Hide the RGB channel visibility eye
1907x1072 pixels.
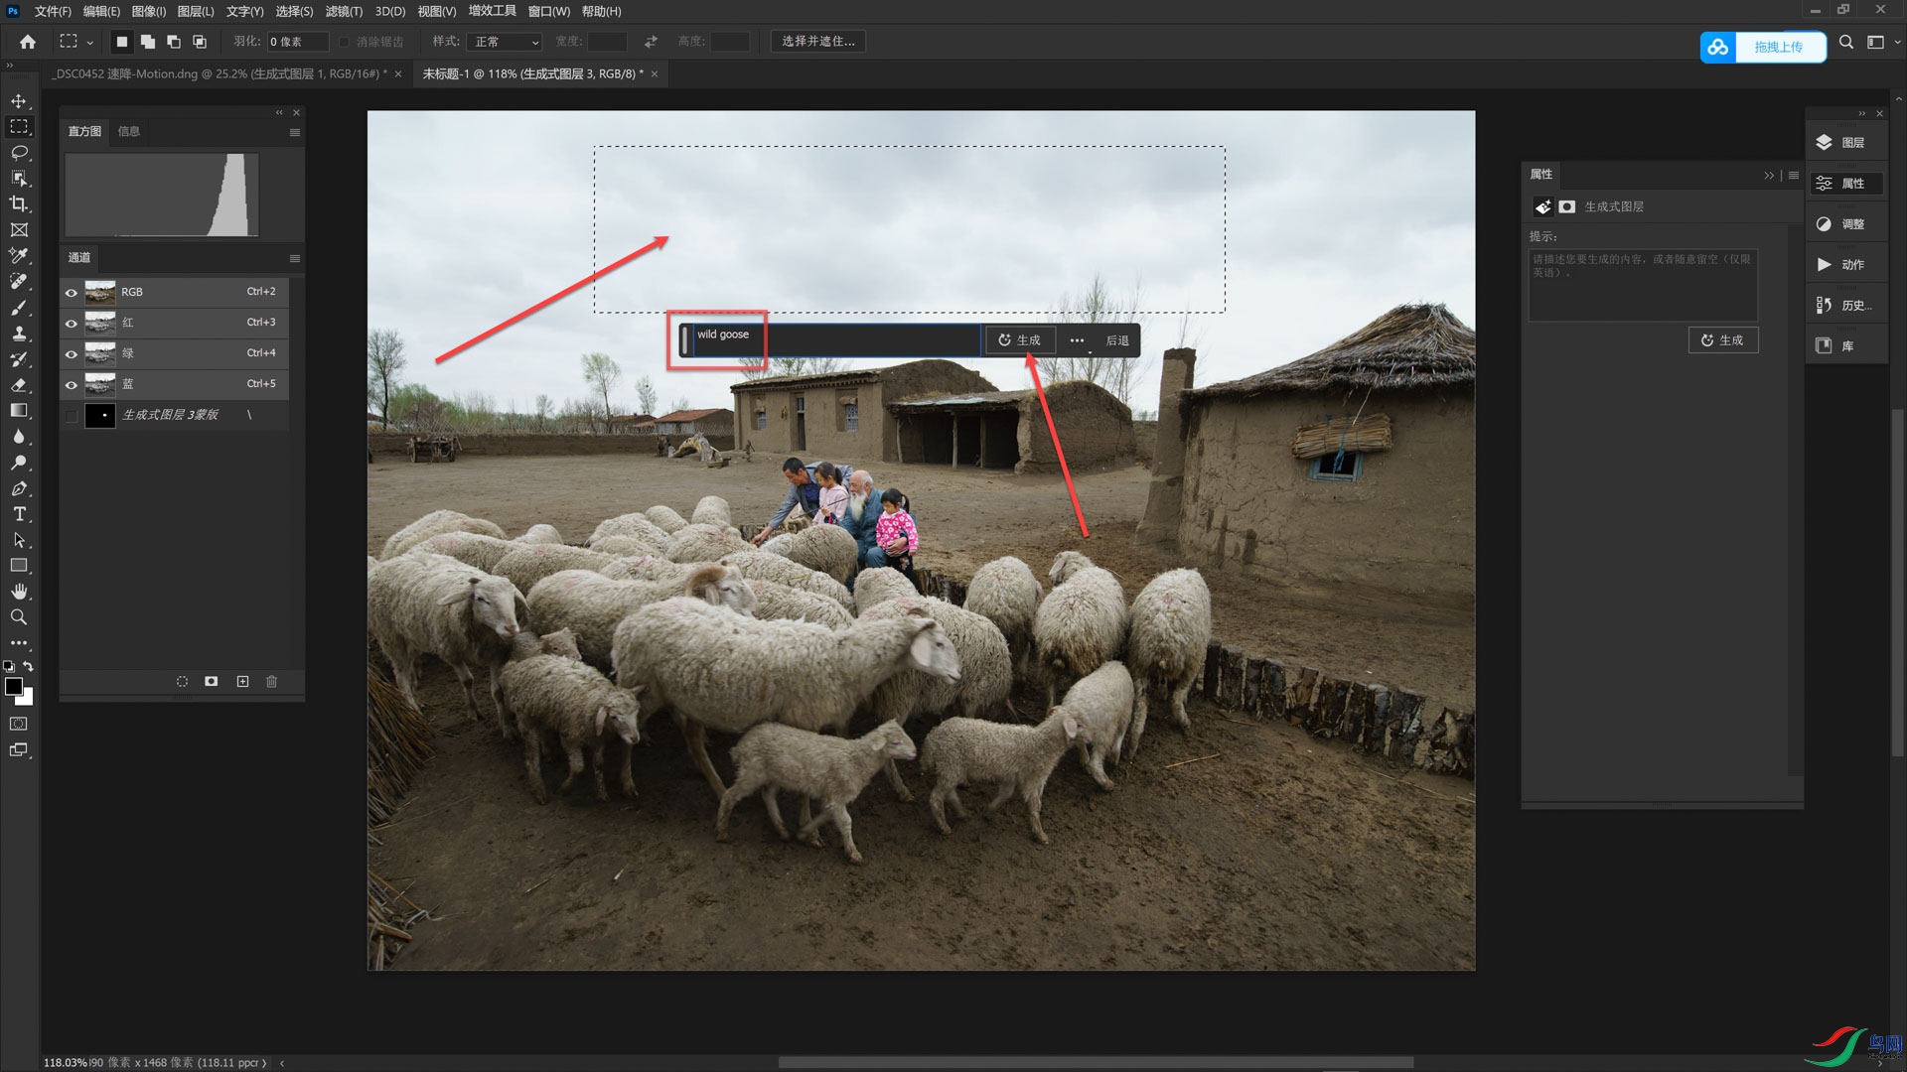(72, 293)
